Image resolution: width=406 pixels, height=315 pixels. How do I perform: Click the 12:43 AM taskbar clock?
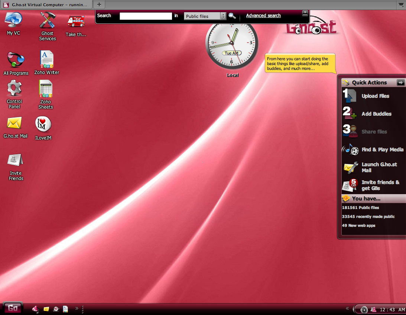click(392, 309)
